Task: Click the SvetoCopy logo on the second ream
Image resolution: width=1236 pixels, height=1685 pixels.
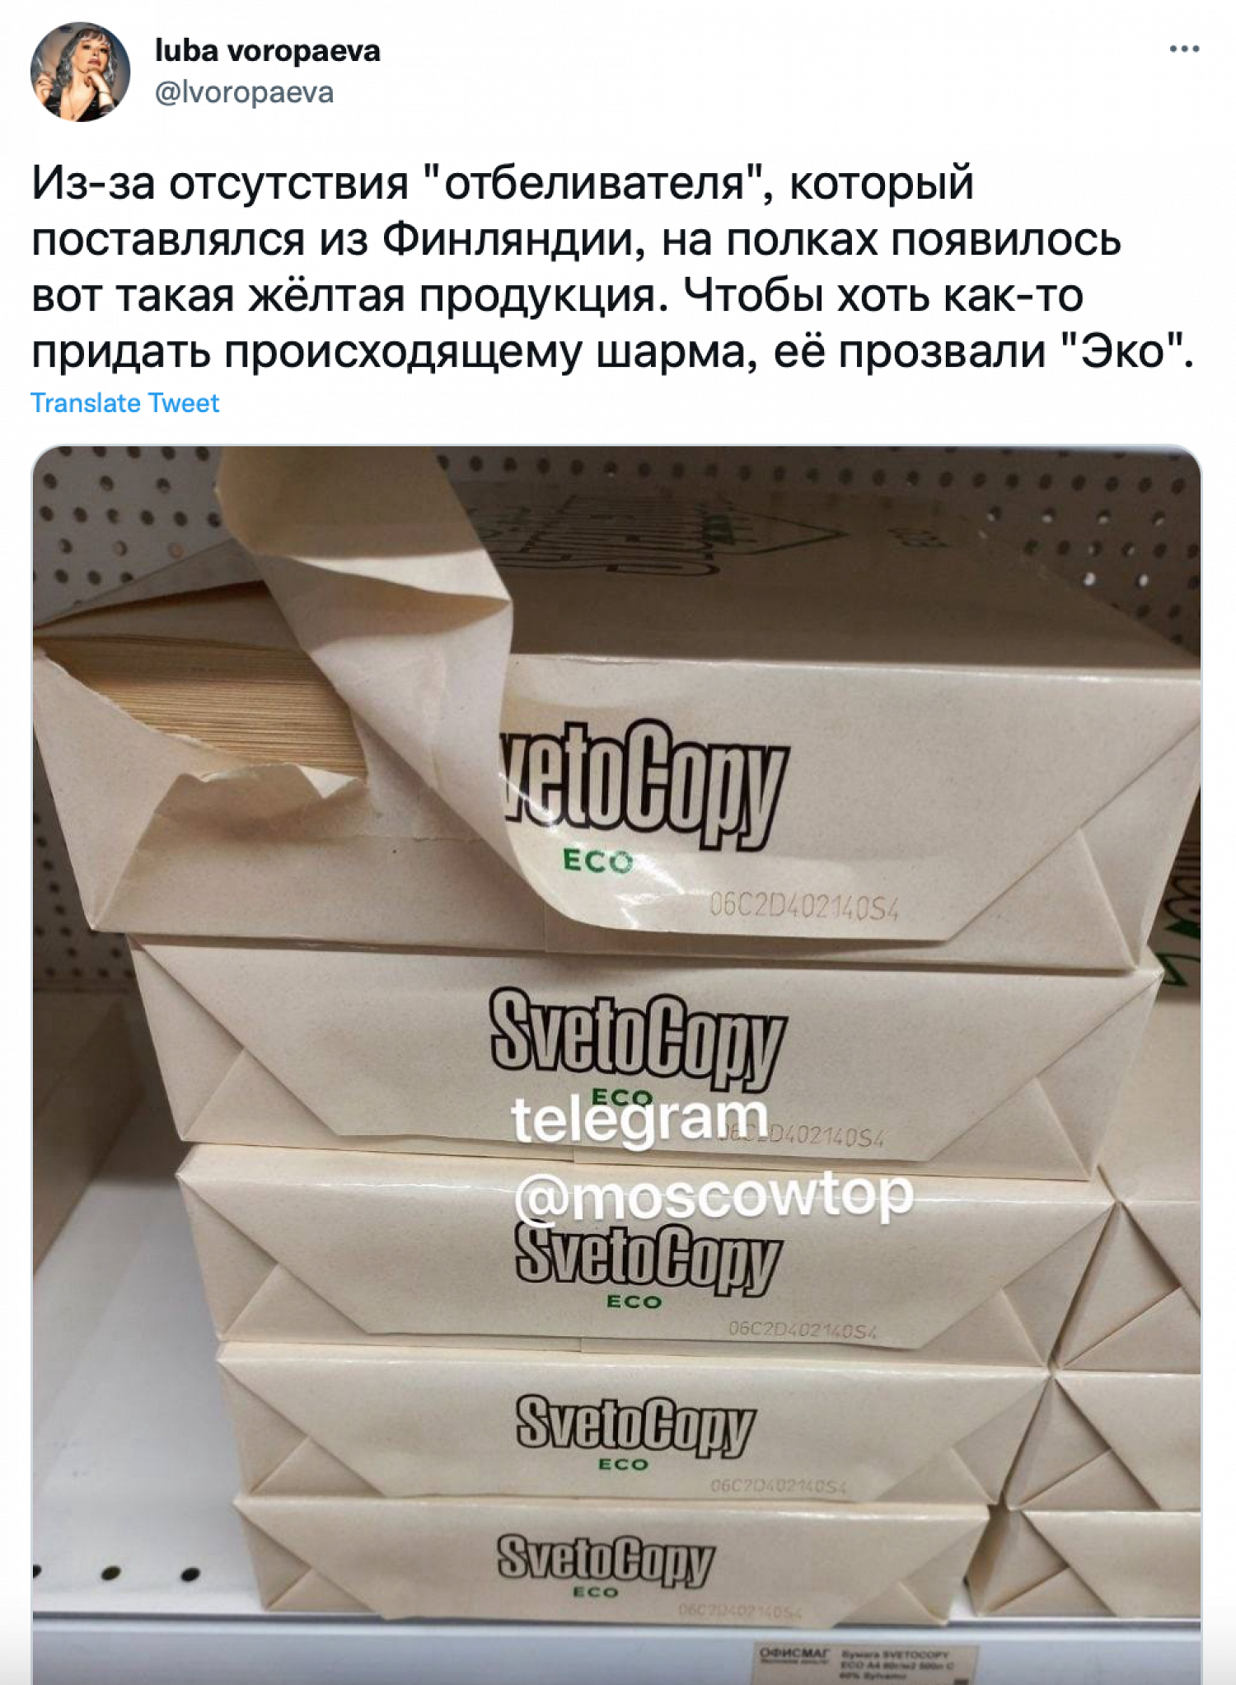Action: click(x=638, y=1039)
